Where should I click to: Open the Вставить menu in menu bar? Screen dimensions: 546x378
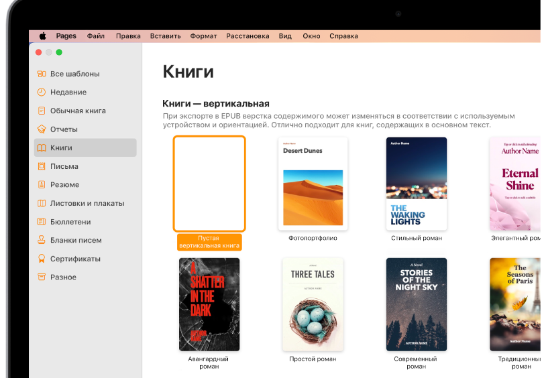point(165,36)
